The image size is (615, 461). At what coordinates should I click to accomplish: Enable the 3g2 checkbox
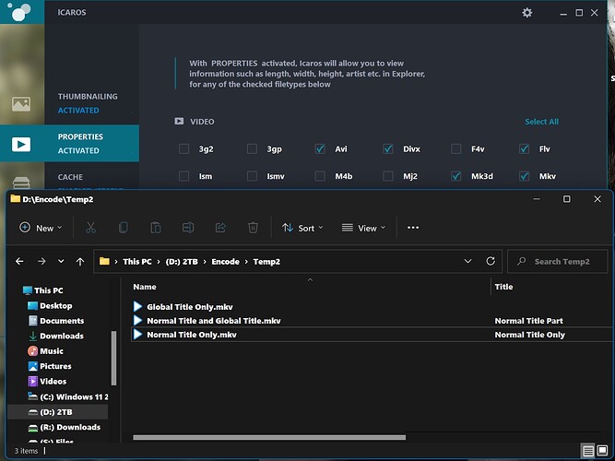[x=183, y=149]
